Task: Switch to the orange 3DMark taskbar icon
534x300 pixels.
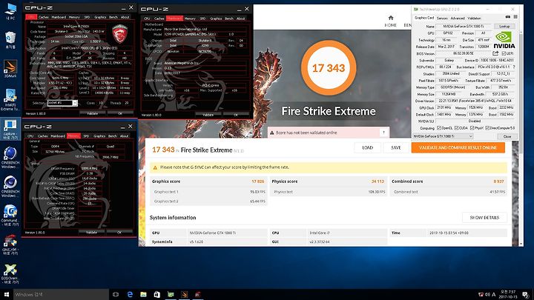Action: coord(184,294)
